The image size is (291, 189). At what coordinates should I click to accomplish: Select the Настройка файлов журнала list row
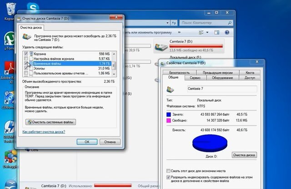67,59
